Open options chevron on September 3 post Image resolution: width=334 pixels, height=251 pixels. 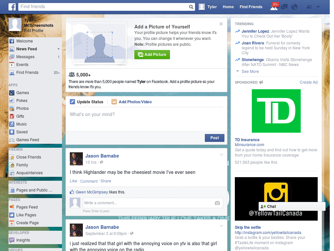click(221, 226)
